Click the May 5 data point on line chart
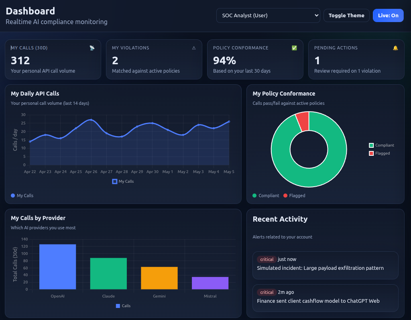The width and height of the screenshot is (411, 320). (x=229, y=121)
